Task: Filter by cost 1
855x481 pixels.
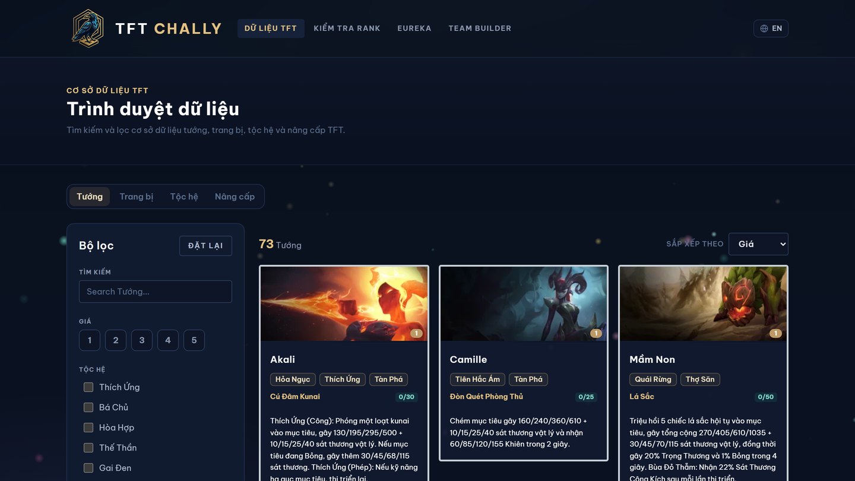Action: pos(90,340)
